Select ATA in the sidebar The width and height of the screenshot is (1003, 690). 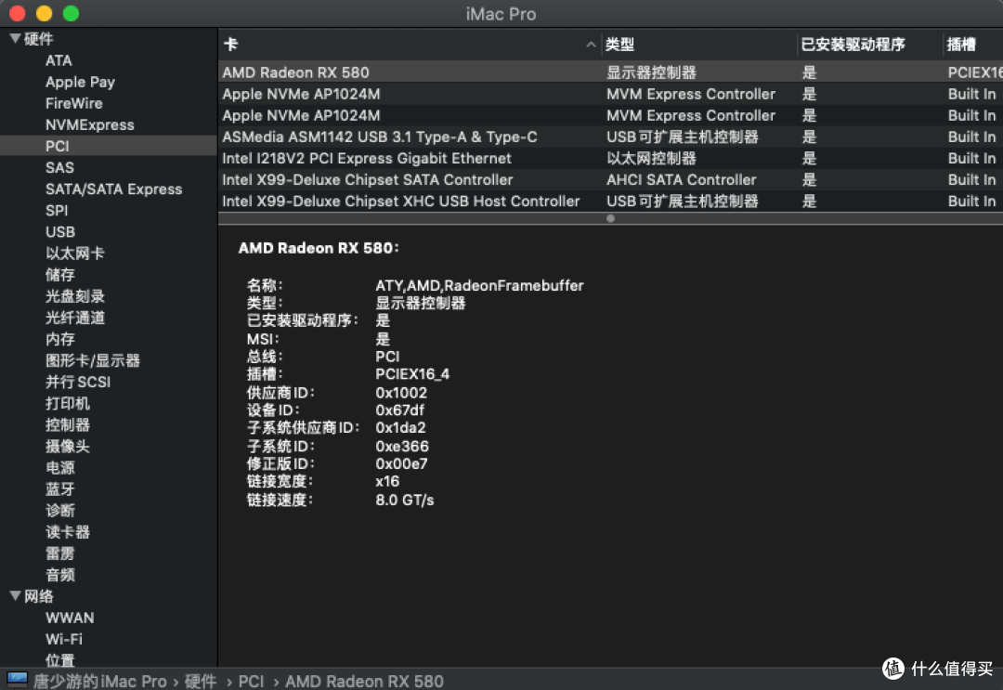tap(59, 60)
